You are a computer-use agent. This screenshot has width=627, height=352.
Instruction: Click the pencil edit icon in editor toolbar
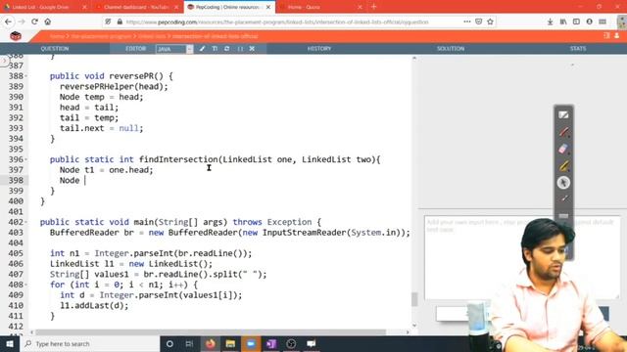tap(203, 49)
